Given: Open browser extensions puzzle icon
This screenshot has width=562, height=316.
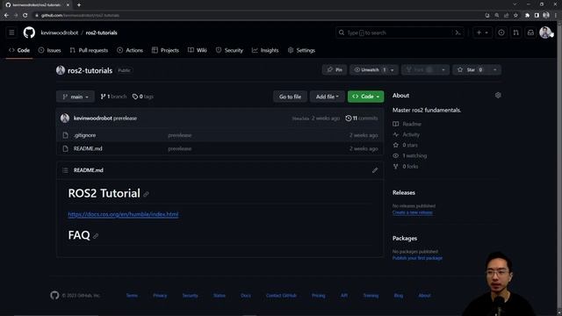Looking at the screenshot, I should coord(527,15).
